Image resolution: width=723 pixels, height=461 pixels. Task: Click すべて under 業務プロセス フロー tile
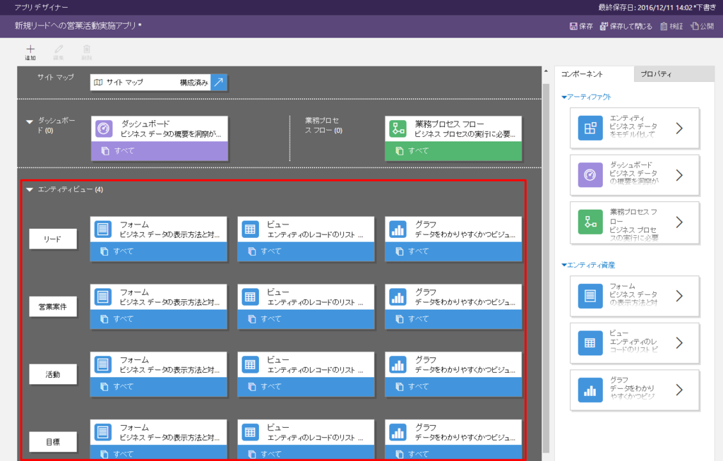(x=453, y=151)
